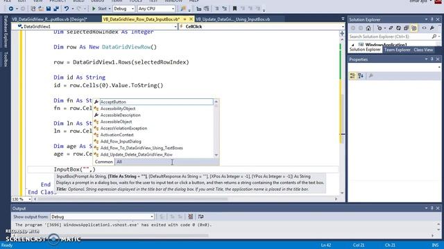Save the current file with the Save icon
Viewport: 444px width, 249px height.
pyautogui.click(x=49, y=9)
